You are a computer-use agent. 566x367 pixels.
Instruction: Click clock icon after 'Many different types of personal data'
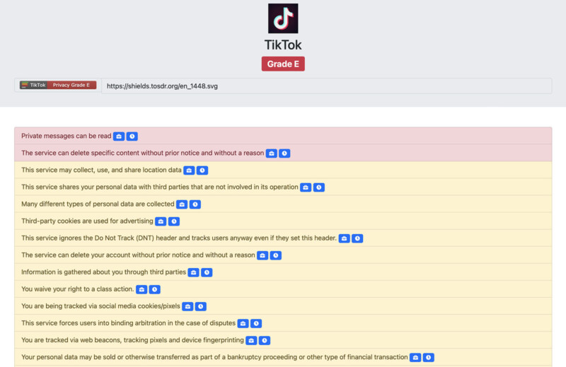(x=195, y=204)
